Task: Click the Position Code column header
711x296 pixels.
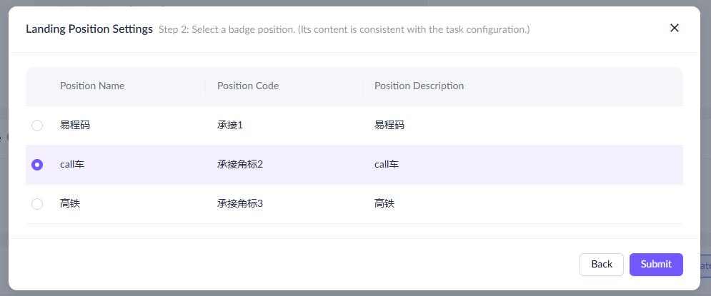Action: tap(248, 86)
